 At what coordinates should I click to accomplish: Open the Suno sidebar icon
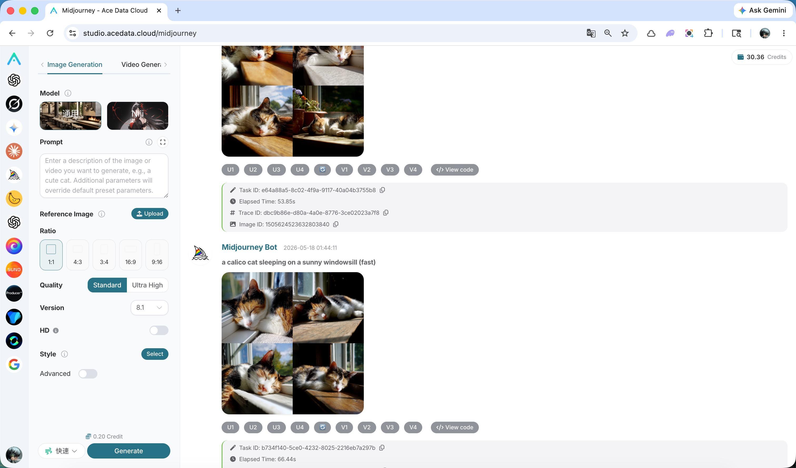[x=14, y=270]
